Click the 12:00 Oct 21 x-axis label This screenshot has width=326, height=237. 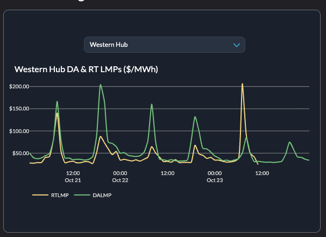pos(73,177)
